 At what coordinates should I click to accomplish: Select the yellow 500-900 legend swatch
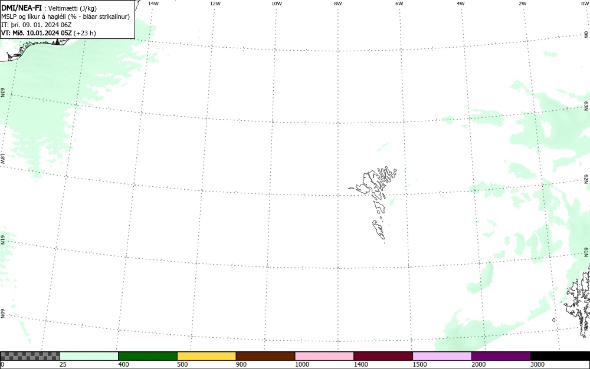tap(206, 356)
